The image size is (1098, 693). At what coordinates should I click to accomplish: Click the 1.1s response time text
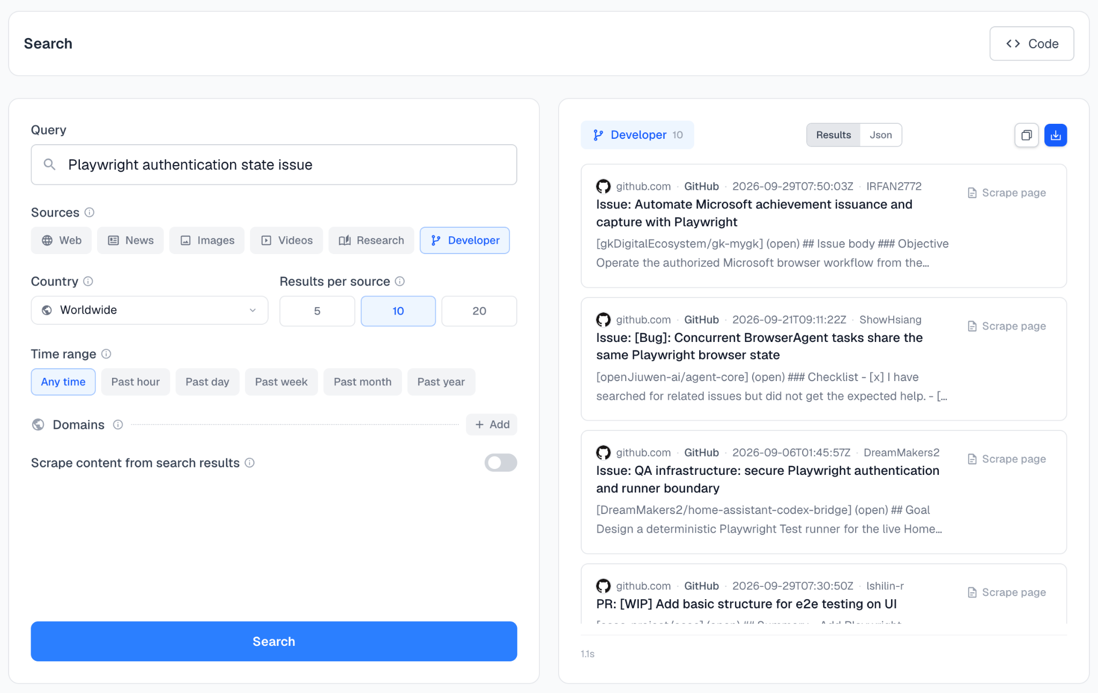(x=588, y=654)
